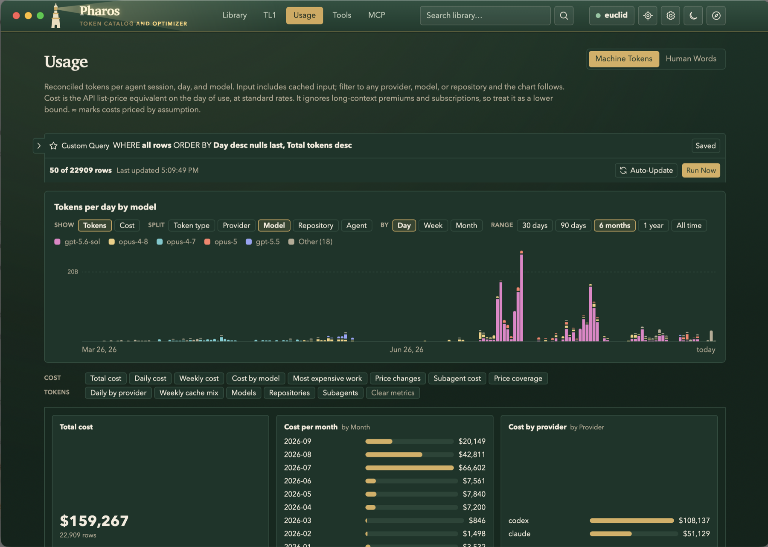Show Cost in the chart

127,225
